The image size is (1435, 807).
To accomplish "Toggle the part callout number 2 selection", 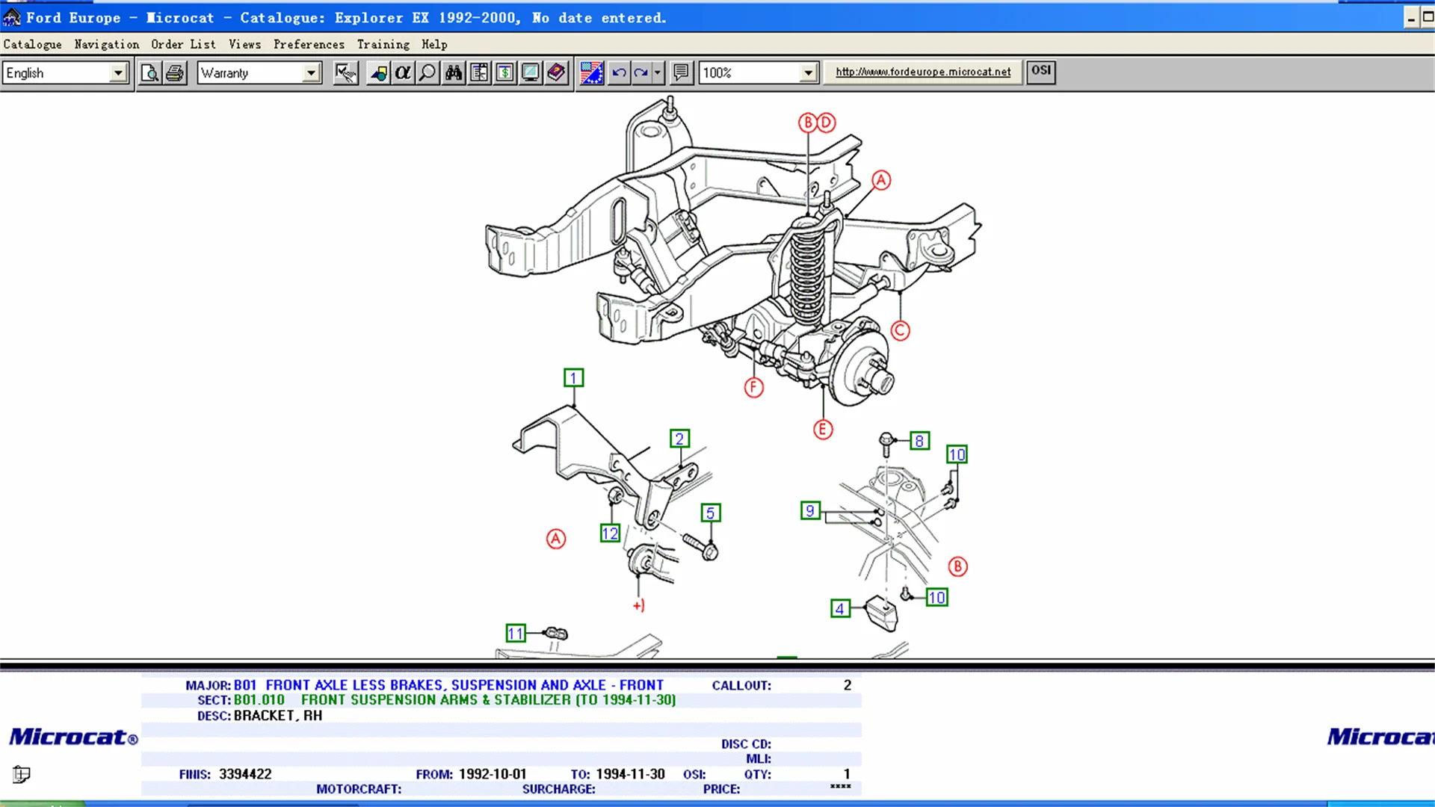I will (x=680, y=439).
